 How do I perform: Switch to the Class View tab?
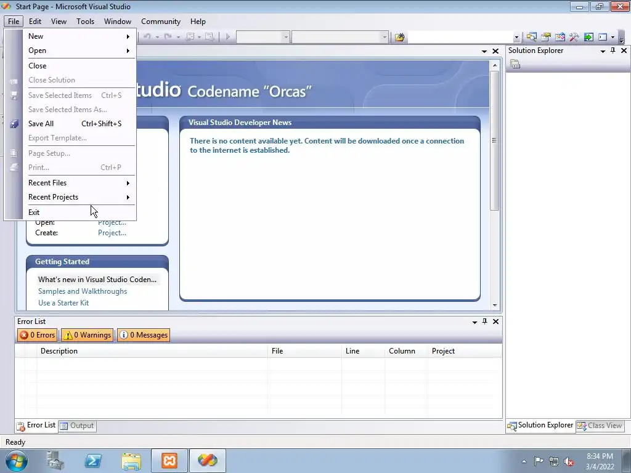[x=600, y=426]
